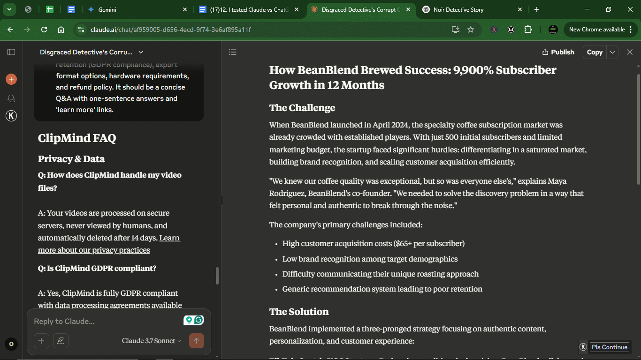The height and width of the screenshot is (360, 641).
Task: Close the artifact panel with X
Action: [630, 52]
